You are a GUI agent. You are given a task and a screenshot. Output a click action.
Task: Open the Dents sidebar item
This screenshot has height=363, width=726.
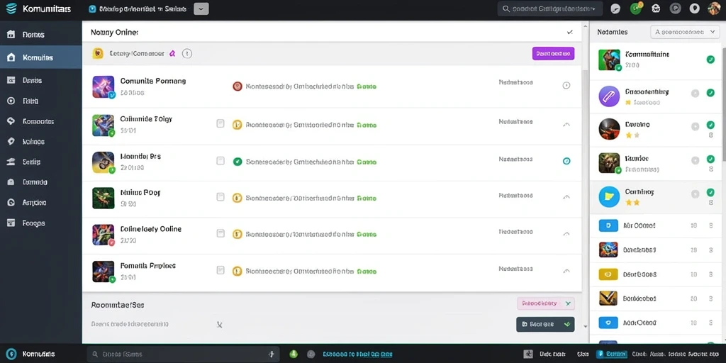click(x=40, y=81)
